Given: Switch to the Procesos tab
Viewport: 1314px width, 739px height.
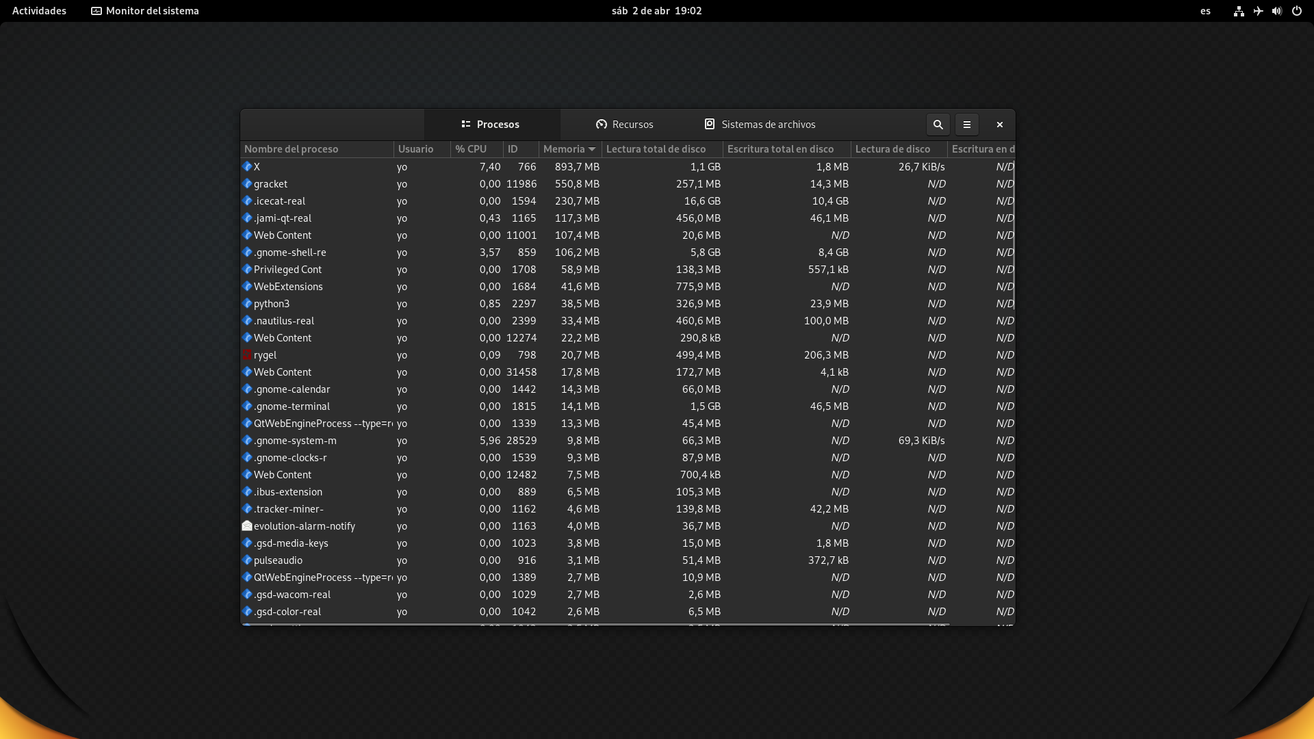Looking at the screenshot, I should tap(491, 125).
